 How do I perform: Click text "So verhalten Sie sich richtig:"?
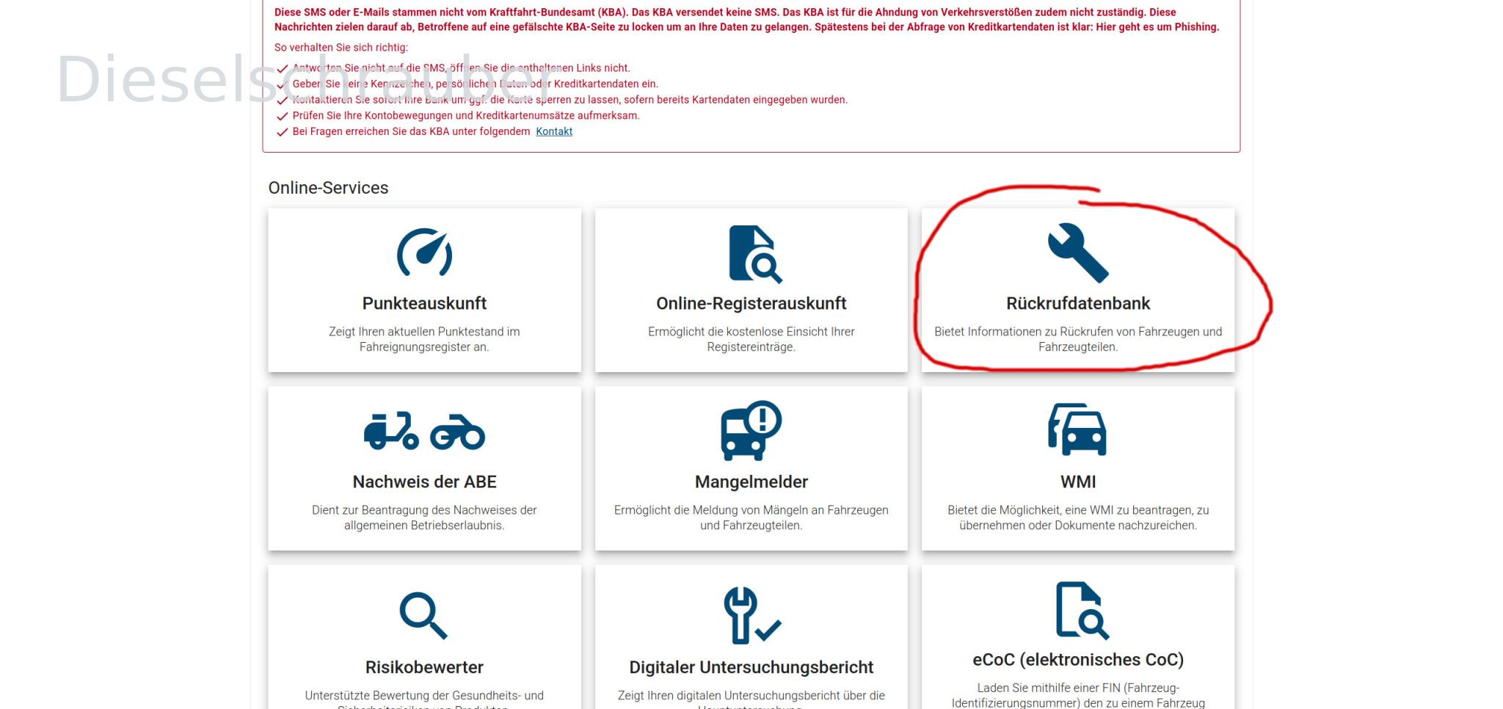coord(341,48)
